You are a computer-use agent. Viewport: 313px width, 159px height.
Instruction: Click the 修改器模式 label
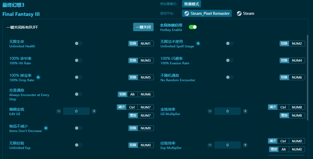(169, 4)
